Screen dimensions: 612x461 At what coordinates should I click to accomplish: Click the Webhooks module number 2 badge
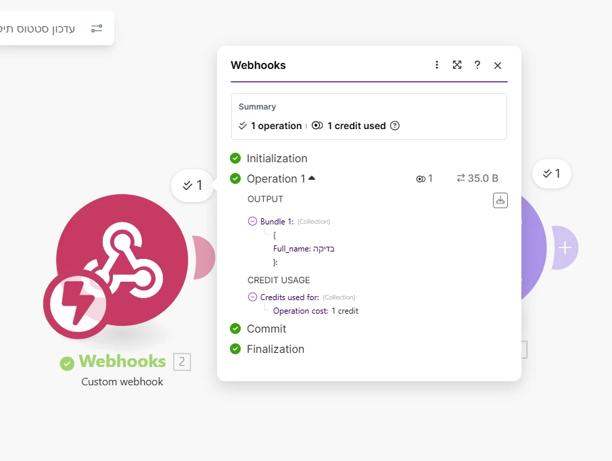tap(182, 362)
